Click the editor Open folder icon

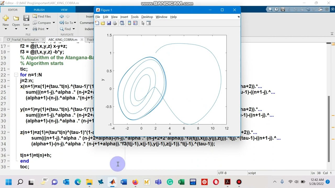16,18
